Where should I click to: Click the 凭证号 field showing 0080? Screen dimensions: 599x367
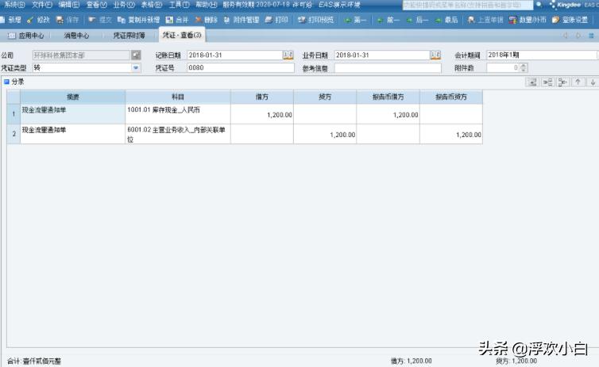click(241, 68)
